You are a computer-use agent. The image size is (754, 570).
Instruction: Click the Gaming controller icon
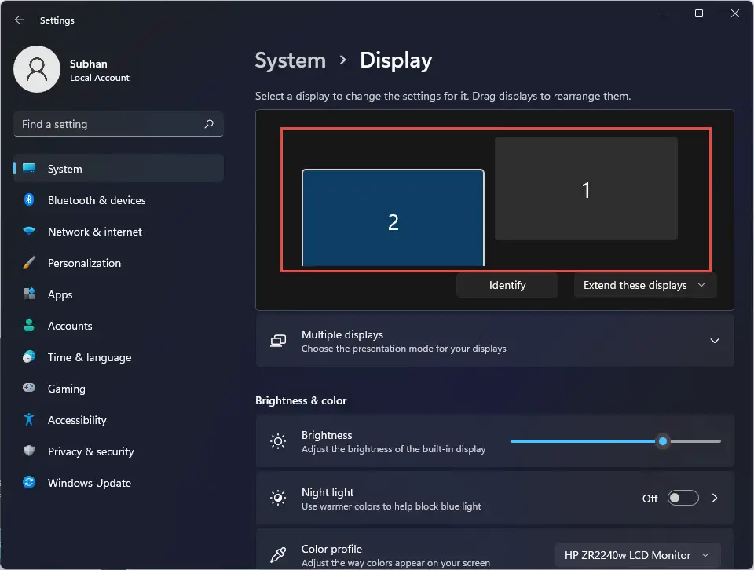[x=29, y=388]
